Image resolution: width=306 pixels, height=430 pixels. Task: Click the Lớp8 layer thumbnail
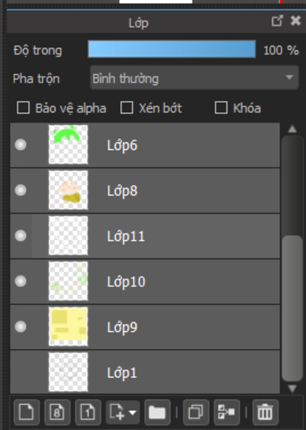(68, 190)
